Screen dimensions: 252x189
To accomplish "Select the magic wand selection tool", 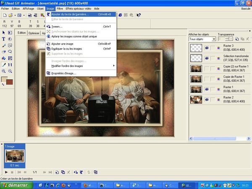I will click(x=10, y=45).
